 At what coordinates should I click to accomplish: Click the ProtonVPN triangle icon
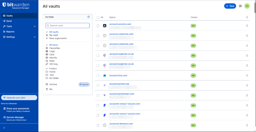pos(105,95)
